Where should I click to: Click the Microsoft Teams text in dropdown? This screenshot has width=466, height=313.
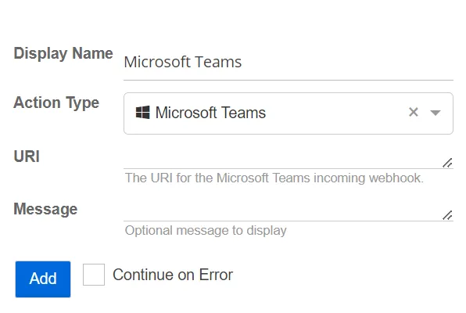click(210, 113)
